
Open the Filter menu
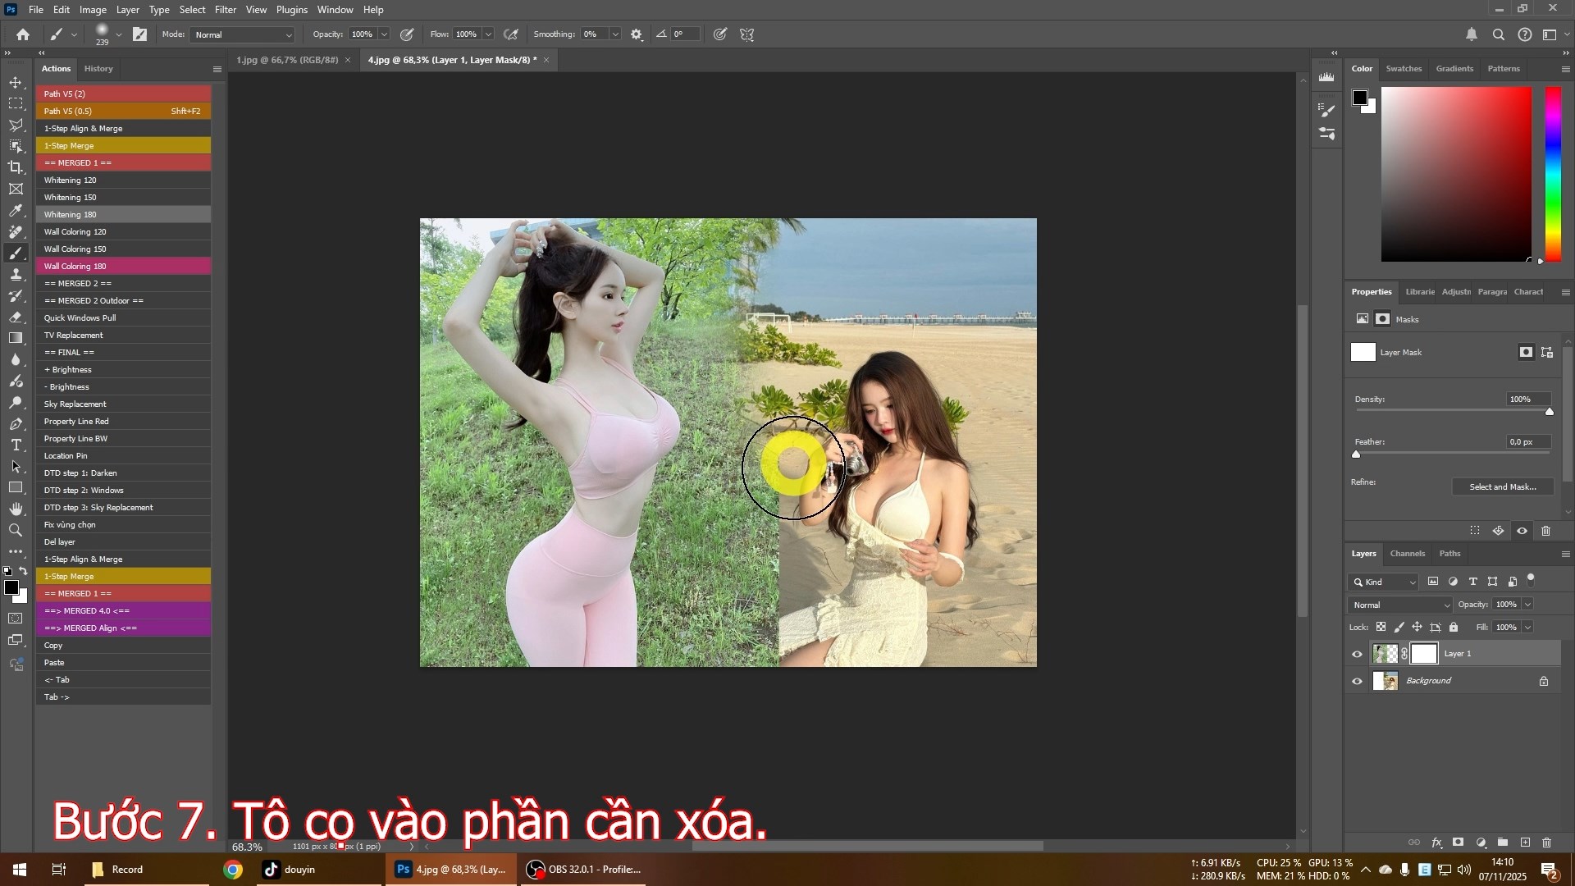click(226, 9)
